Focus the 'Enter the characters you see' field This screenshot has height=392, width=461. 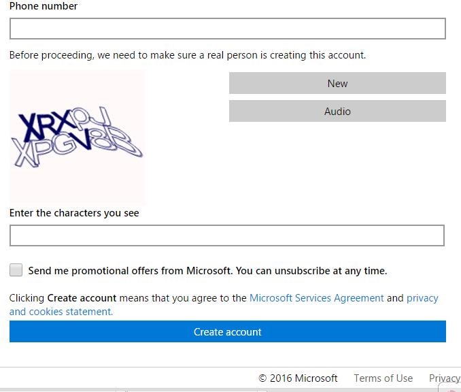[x=227, y=235]
